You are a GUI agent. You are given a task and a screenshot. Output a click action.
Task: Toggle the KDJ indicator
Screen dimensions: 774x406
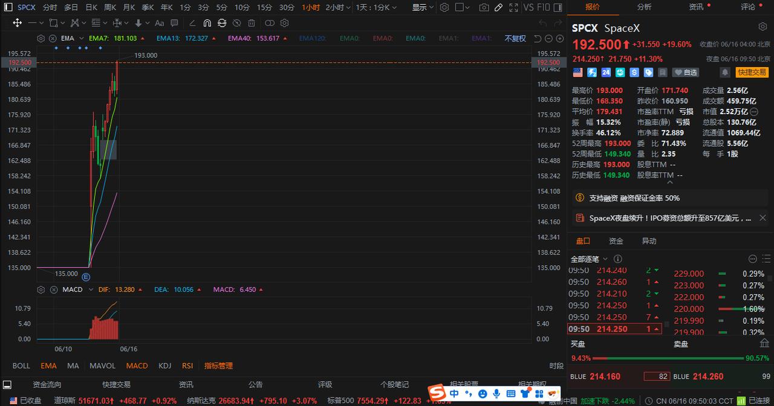[x=164, y=366]
